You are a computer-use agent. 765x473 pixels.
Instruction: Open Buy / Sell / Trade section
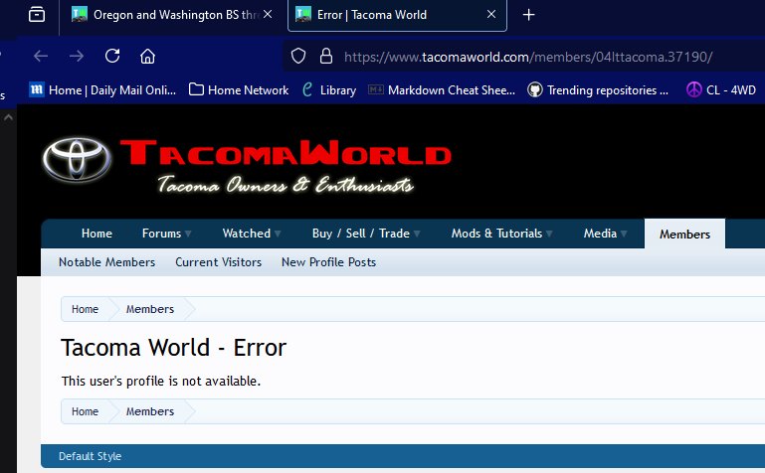click(361, 234)
